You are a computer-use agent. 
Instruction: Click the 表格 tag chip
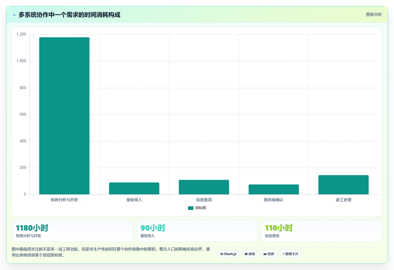pos(250,254)
